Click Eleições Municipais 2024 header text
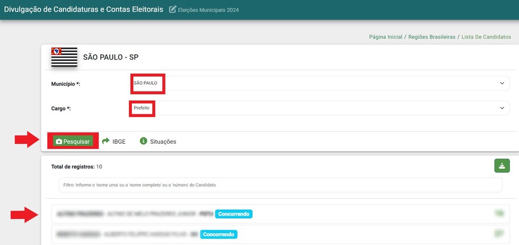The height and width of the screenshot is (245, 519). pos(208,10)
